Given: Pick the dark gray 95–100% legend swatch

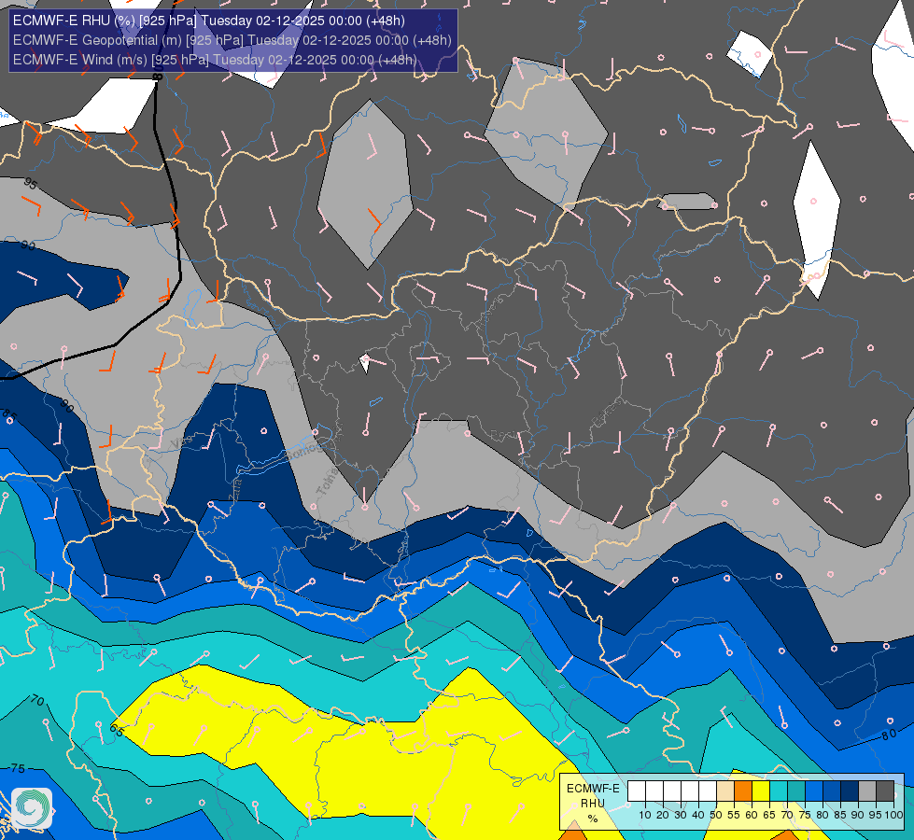Looking at the screenshot, I should tap(885, 791).
